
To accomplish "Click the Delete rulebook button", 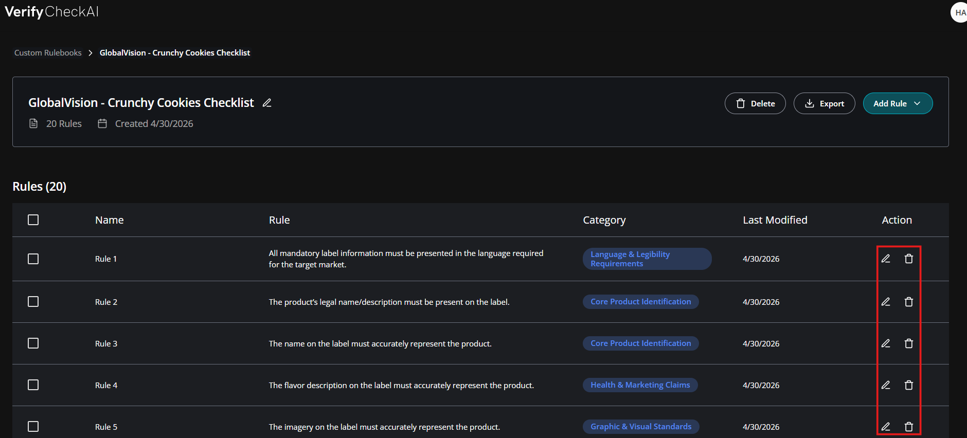I will pyautogui.click(x=755, y=103).
